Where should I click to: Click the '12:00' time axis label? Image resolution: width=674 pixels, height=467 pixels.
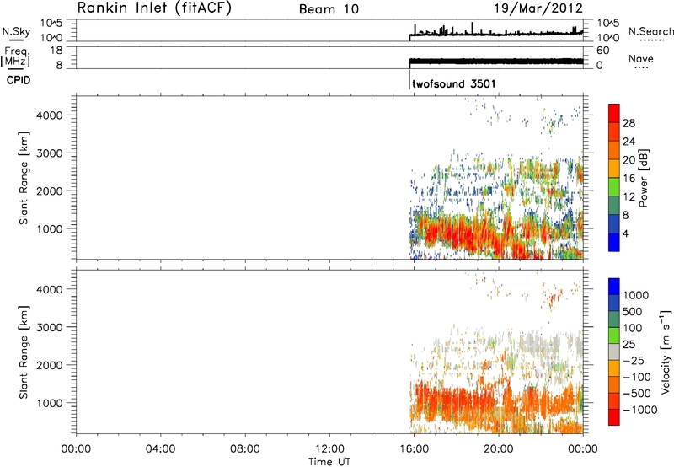(329, 449)
